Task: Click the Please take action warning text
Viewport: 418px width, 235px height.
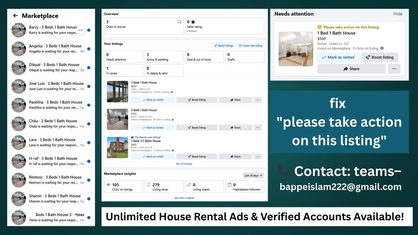Action: pyautogui.click(x=351, y=27)
